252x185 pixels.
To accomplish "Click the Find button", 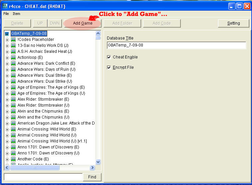I will coord(92,177).
